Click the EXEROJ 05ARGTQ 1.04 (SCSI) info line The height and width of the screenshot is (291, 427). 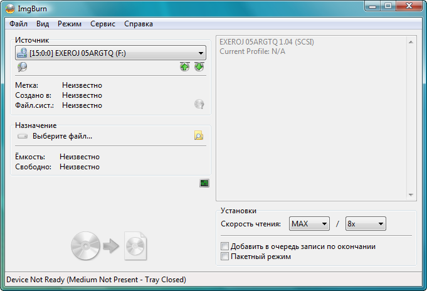266,42
